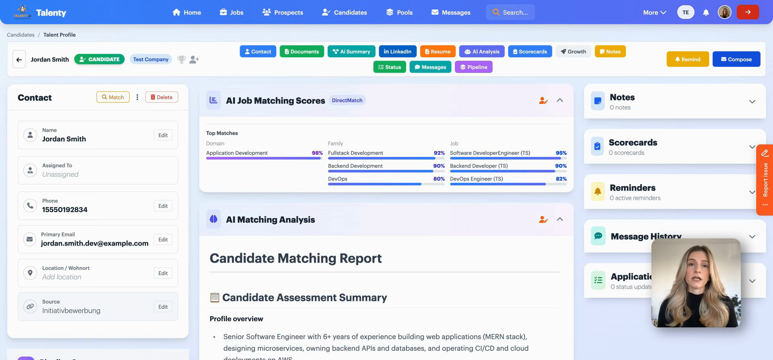Click the Match button in Contact card

pyautogui.click(x=113, y=97)
